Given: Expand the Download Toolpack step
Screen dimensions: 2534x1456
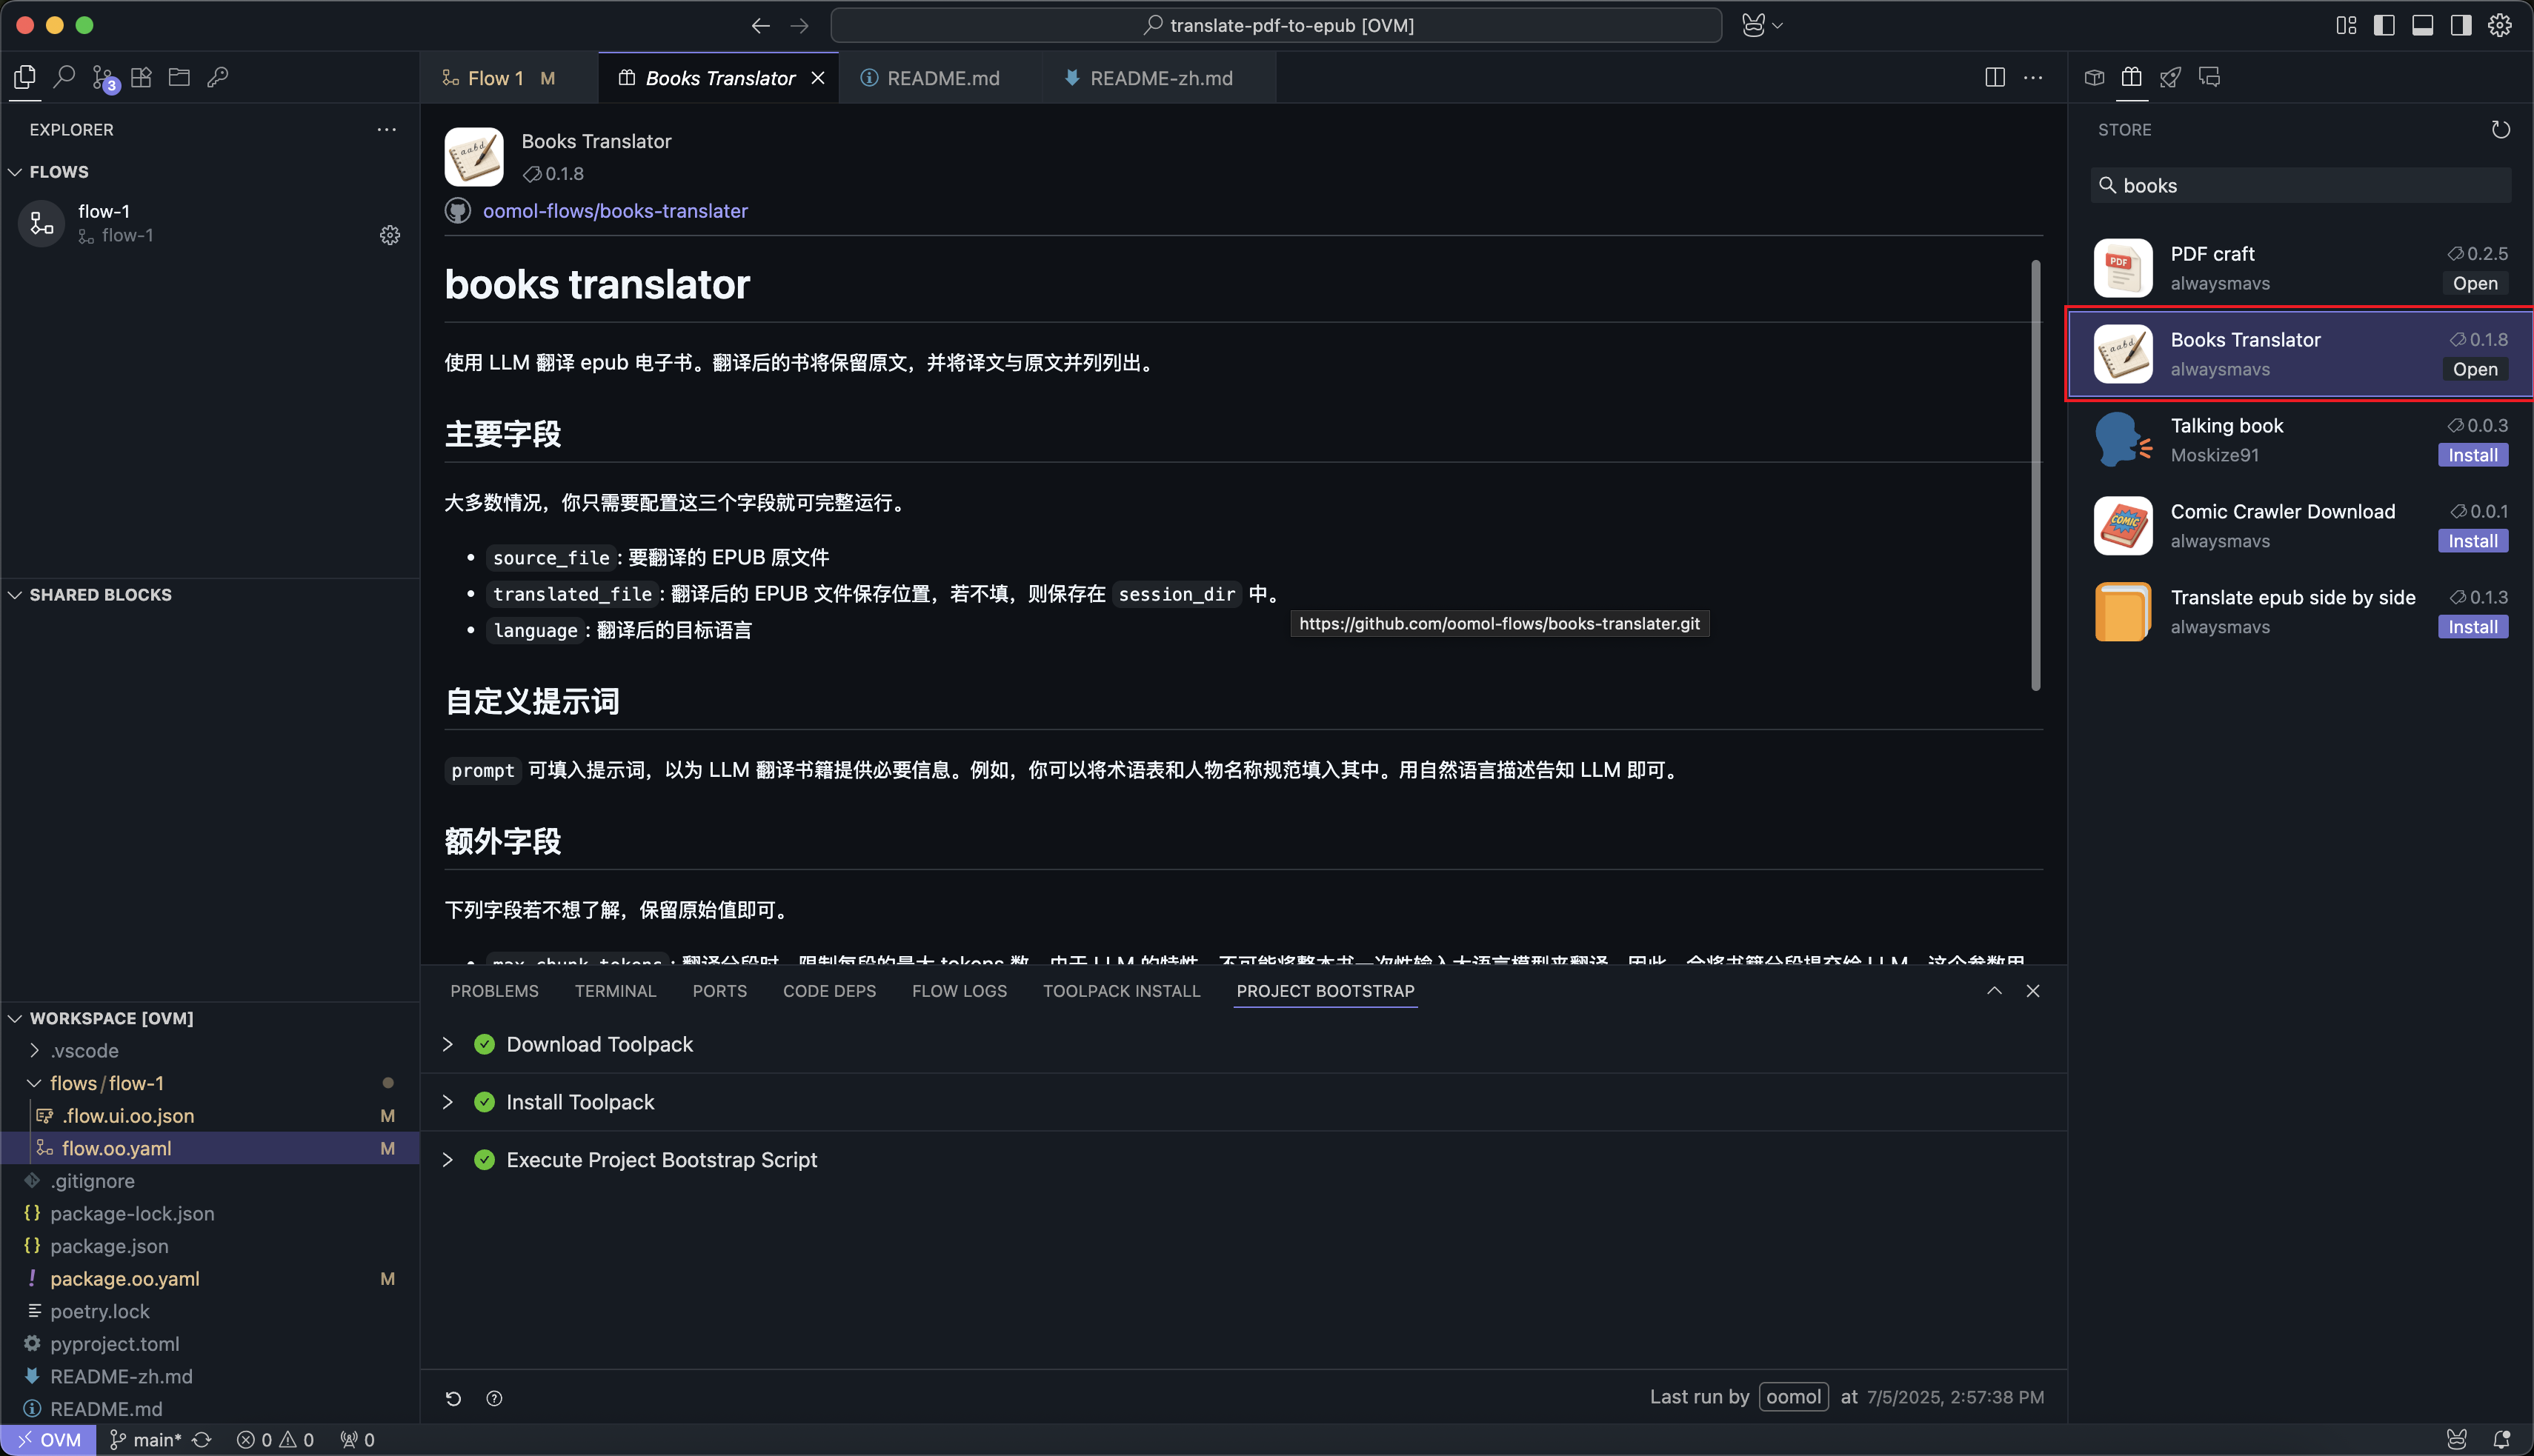Looking at the screenshot, I should [x=448, y=1044].
